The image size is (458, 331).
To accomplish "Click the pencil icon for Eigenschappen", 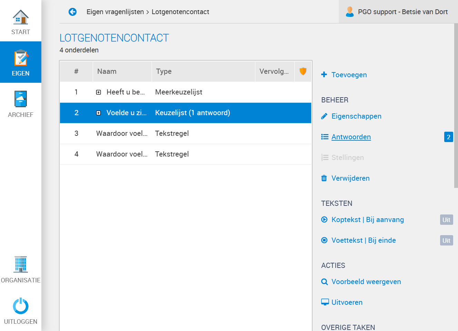I will (324, 116).
